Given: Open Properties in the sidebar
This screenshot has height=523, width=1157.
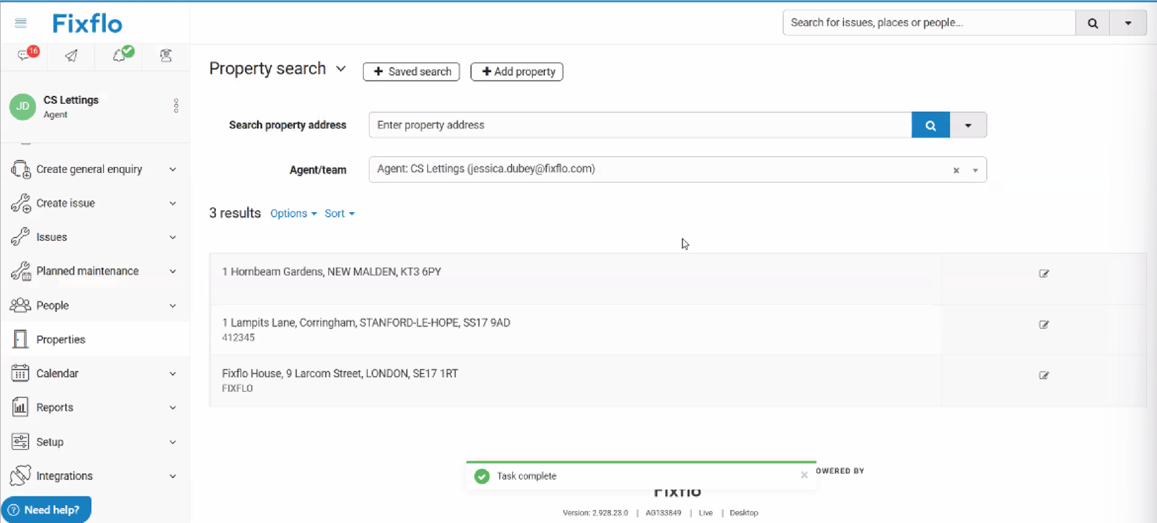Looking at the screenshot, I should coord(61,340).
